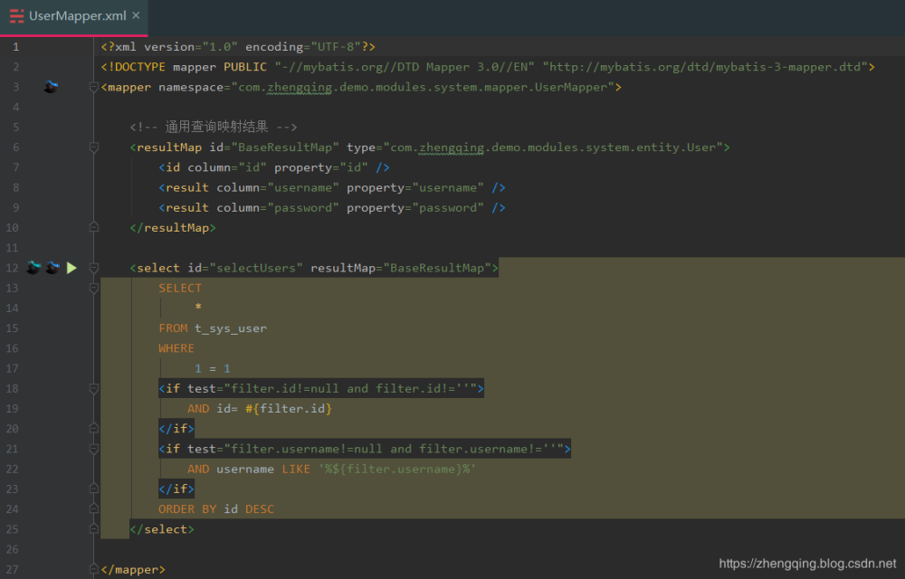Close the UserMapper.xml tab

click(137, 15)
